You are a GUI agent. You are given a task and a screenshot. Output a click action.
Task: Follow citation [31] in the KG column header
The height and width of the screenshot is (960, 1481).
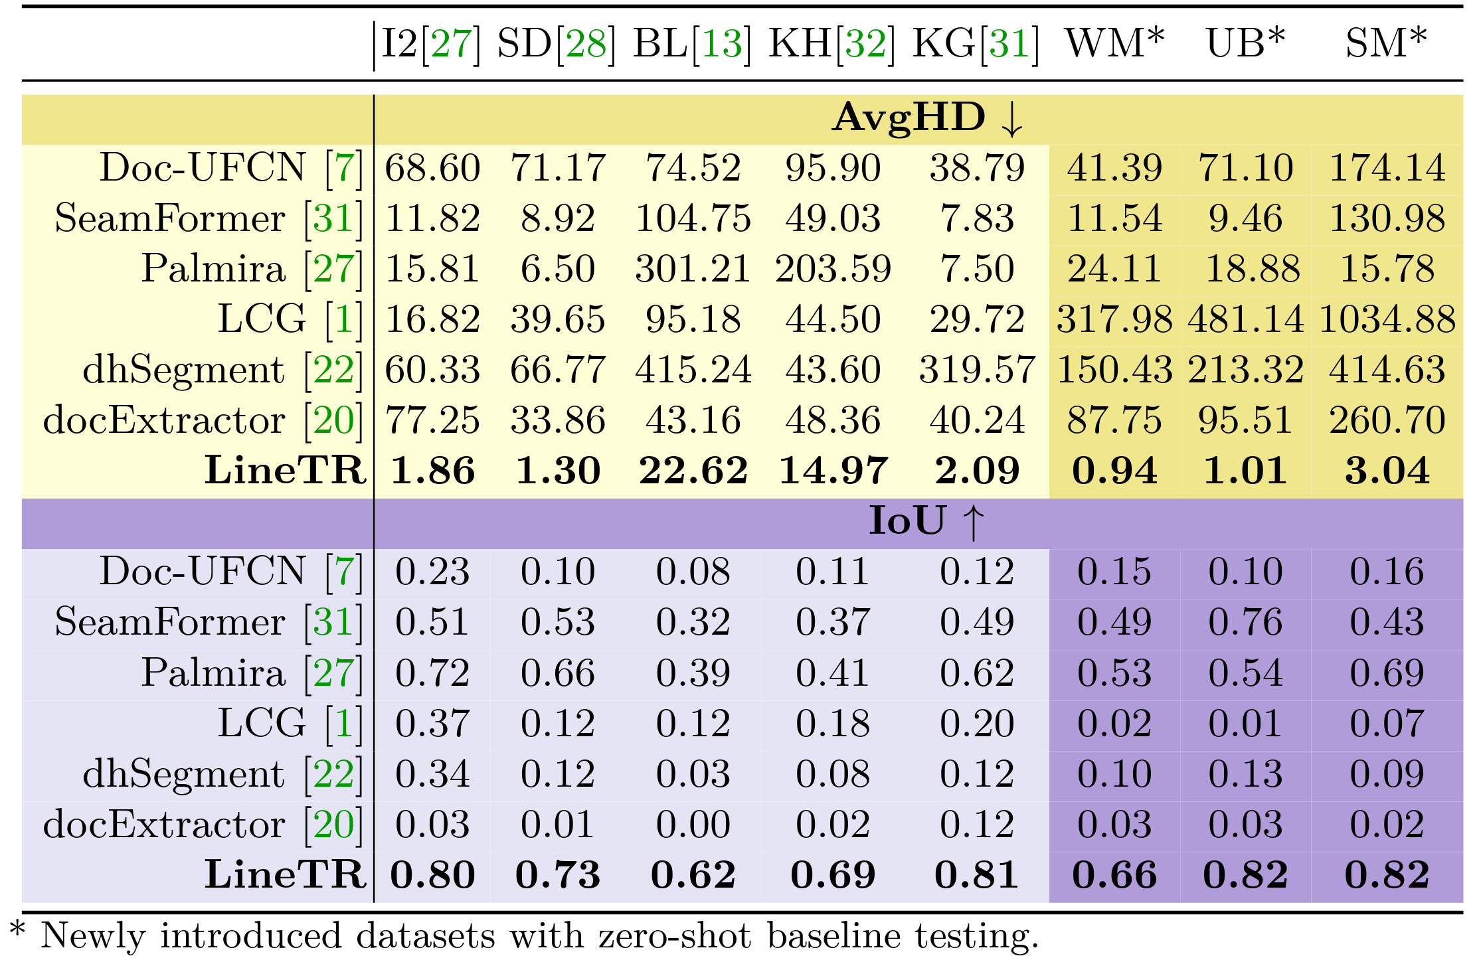coord(1009,44)
